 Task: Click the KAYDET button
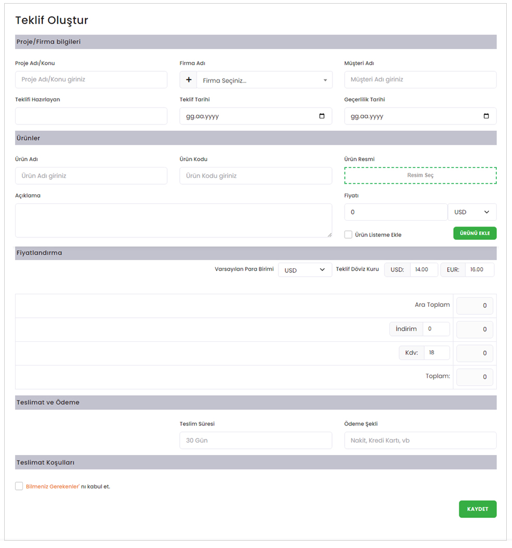pos(478,509)
